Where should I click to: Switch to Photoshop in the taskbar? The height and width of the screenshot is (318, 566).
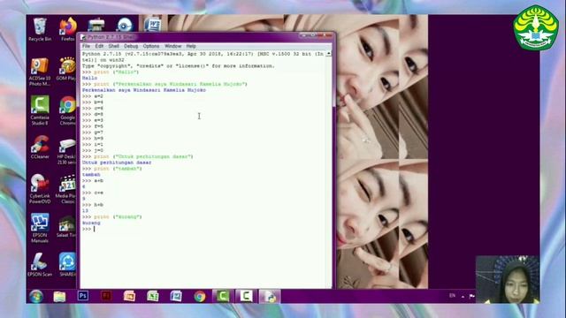click(x=83, y=296)
